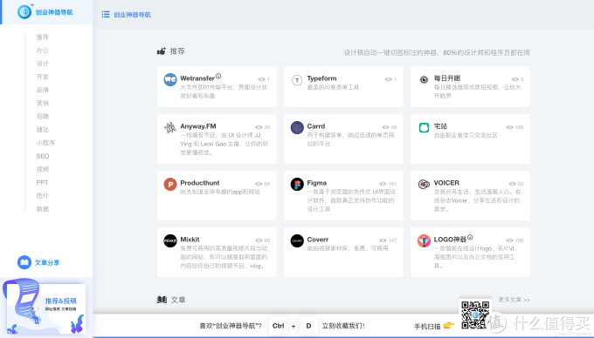594x338 pixels.
Task: Click the VOICER logo icon
Action: pyautogui.click(x=424, y=185)
